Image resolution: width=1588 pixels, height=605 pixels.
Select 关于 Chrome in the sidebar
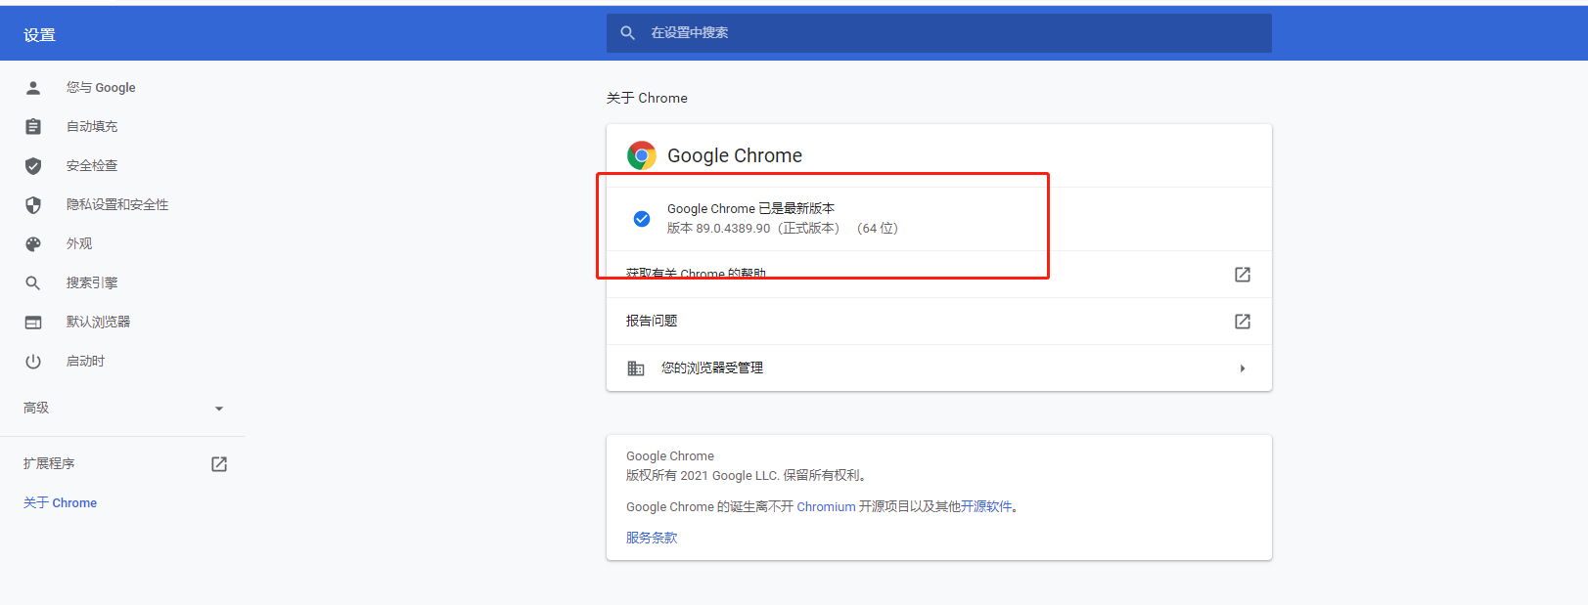click(61, 503)
